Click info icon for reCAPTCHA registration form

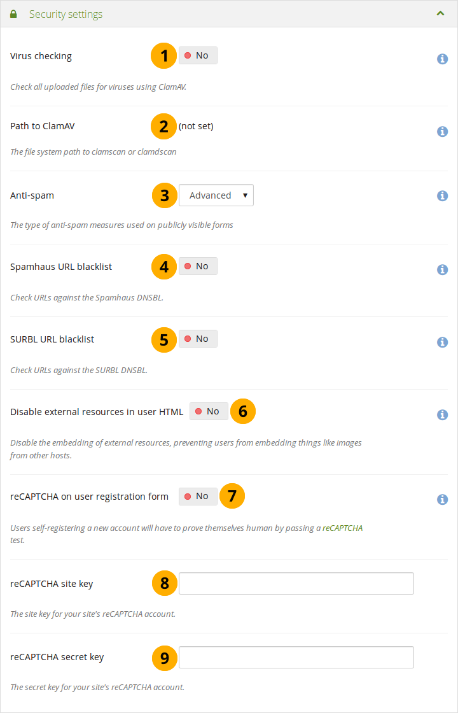point(442,499)
